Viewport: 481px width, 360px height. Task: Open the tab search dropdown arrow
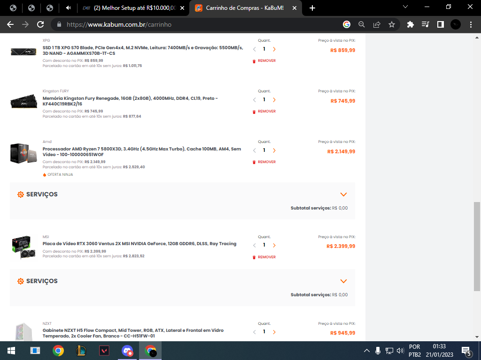click(405, 7)
